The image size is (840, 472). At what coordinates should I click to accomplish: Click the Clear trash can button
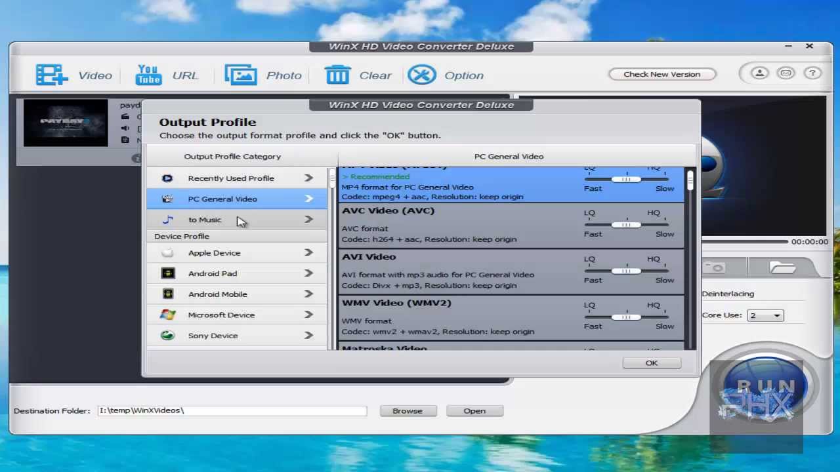point(358,75)
